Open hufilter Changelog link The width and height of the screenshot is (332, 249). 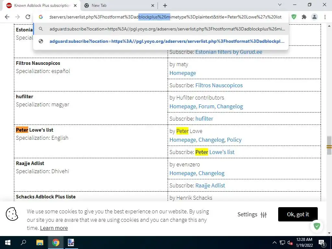(x=230, y=106)
